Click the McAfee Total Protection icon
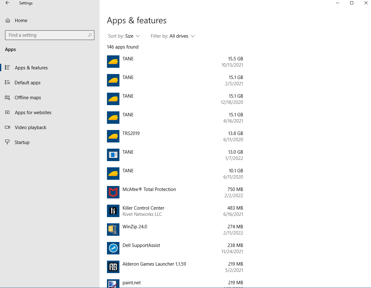371x288 pixels. pos(113,193)
